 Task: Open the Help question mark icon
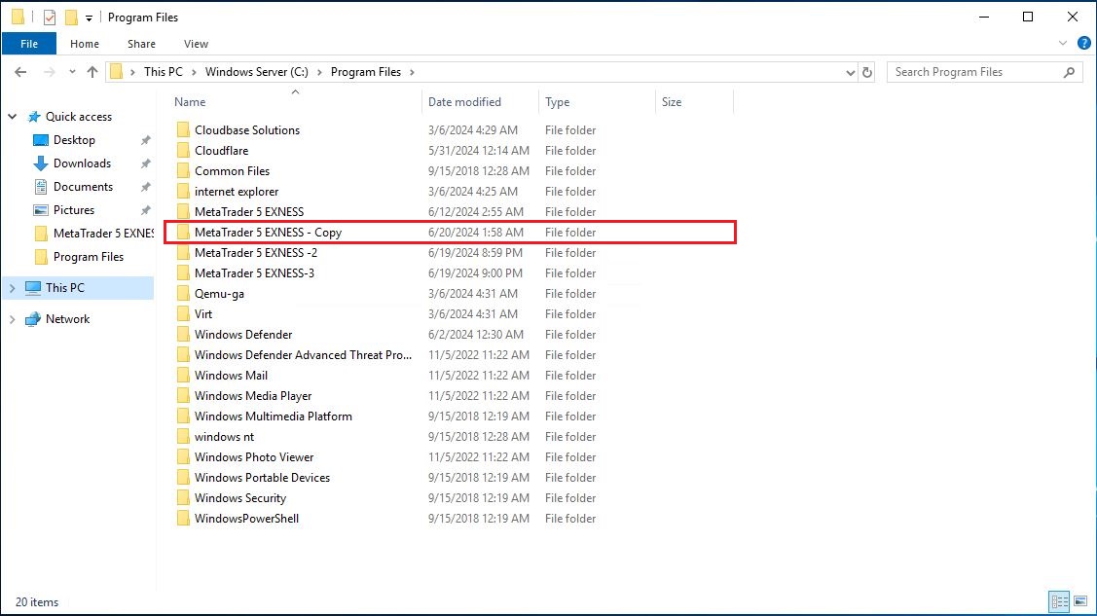point(1083,44)
